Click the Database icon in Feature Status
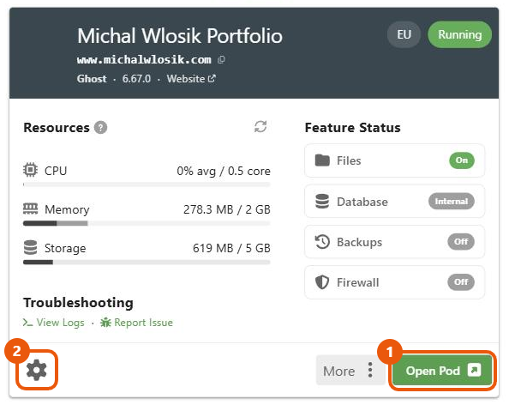Screen dimensions: 509x405 (322, 201)
